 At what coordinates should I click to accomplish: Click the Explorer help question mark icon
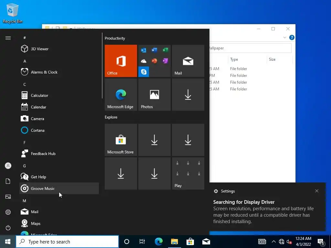tap(292, 37)
